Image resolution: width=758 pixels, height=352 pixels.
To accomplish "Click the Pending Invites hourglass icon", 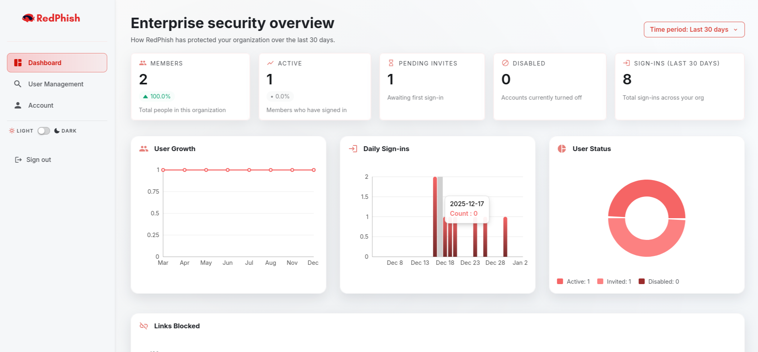I will (x=391, y=63).
